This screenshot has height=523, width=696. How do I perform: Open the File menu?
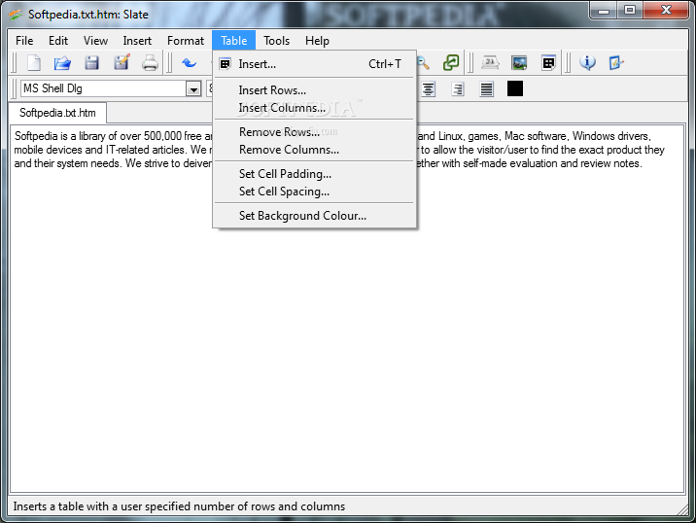24,41
